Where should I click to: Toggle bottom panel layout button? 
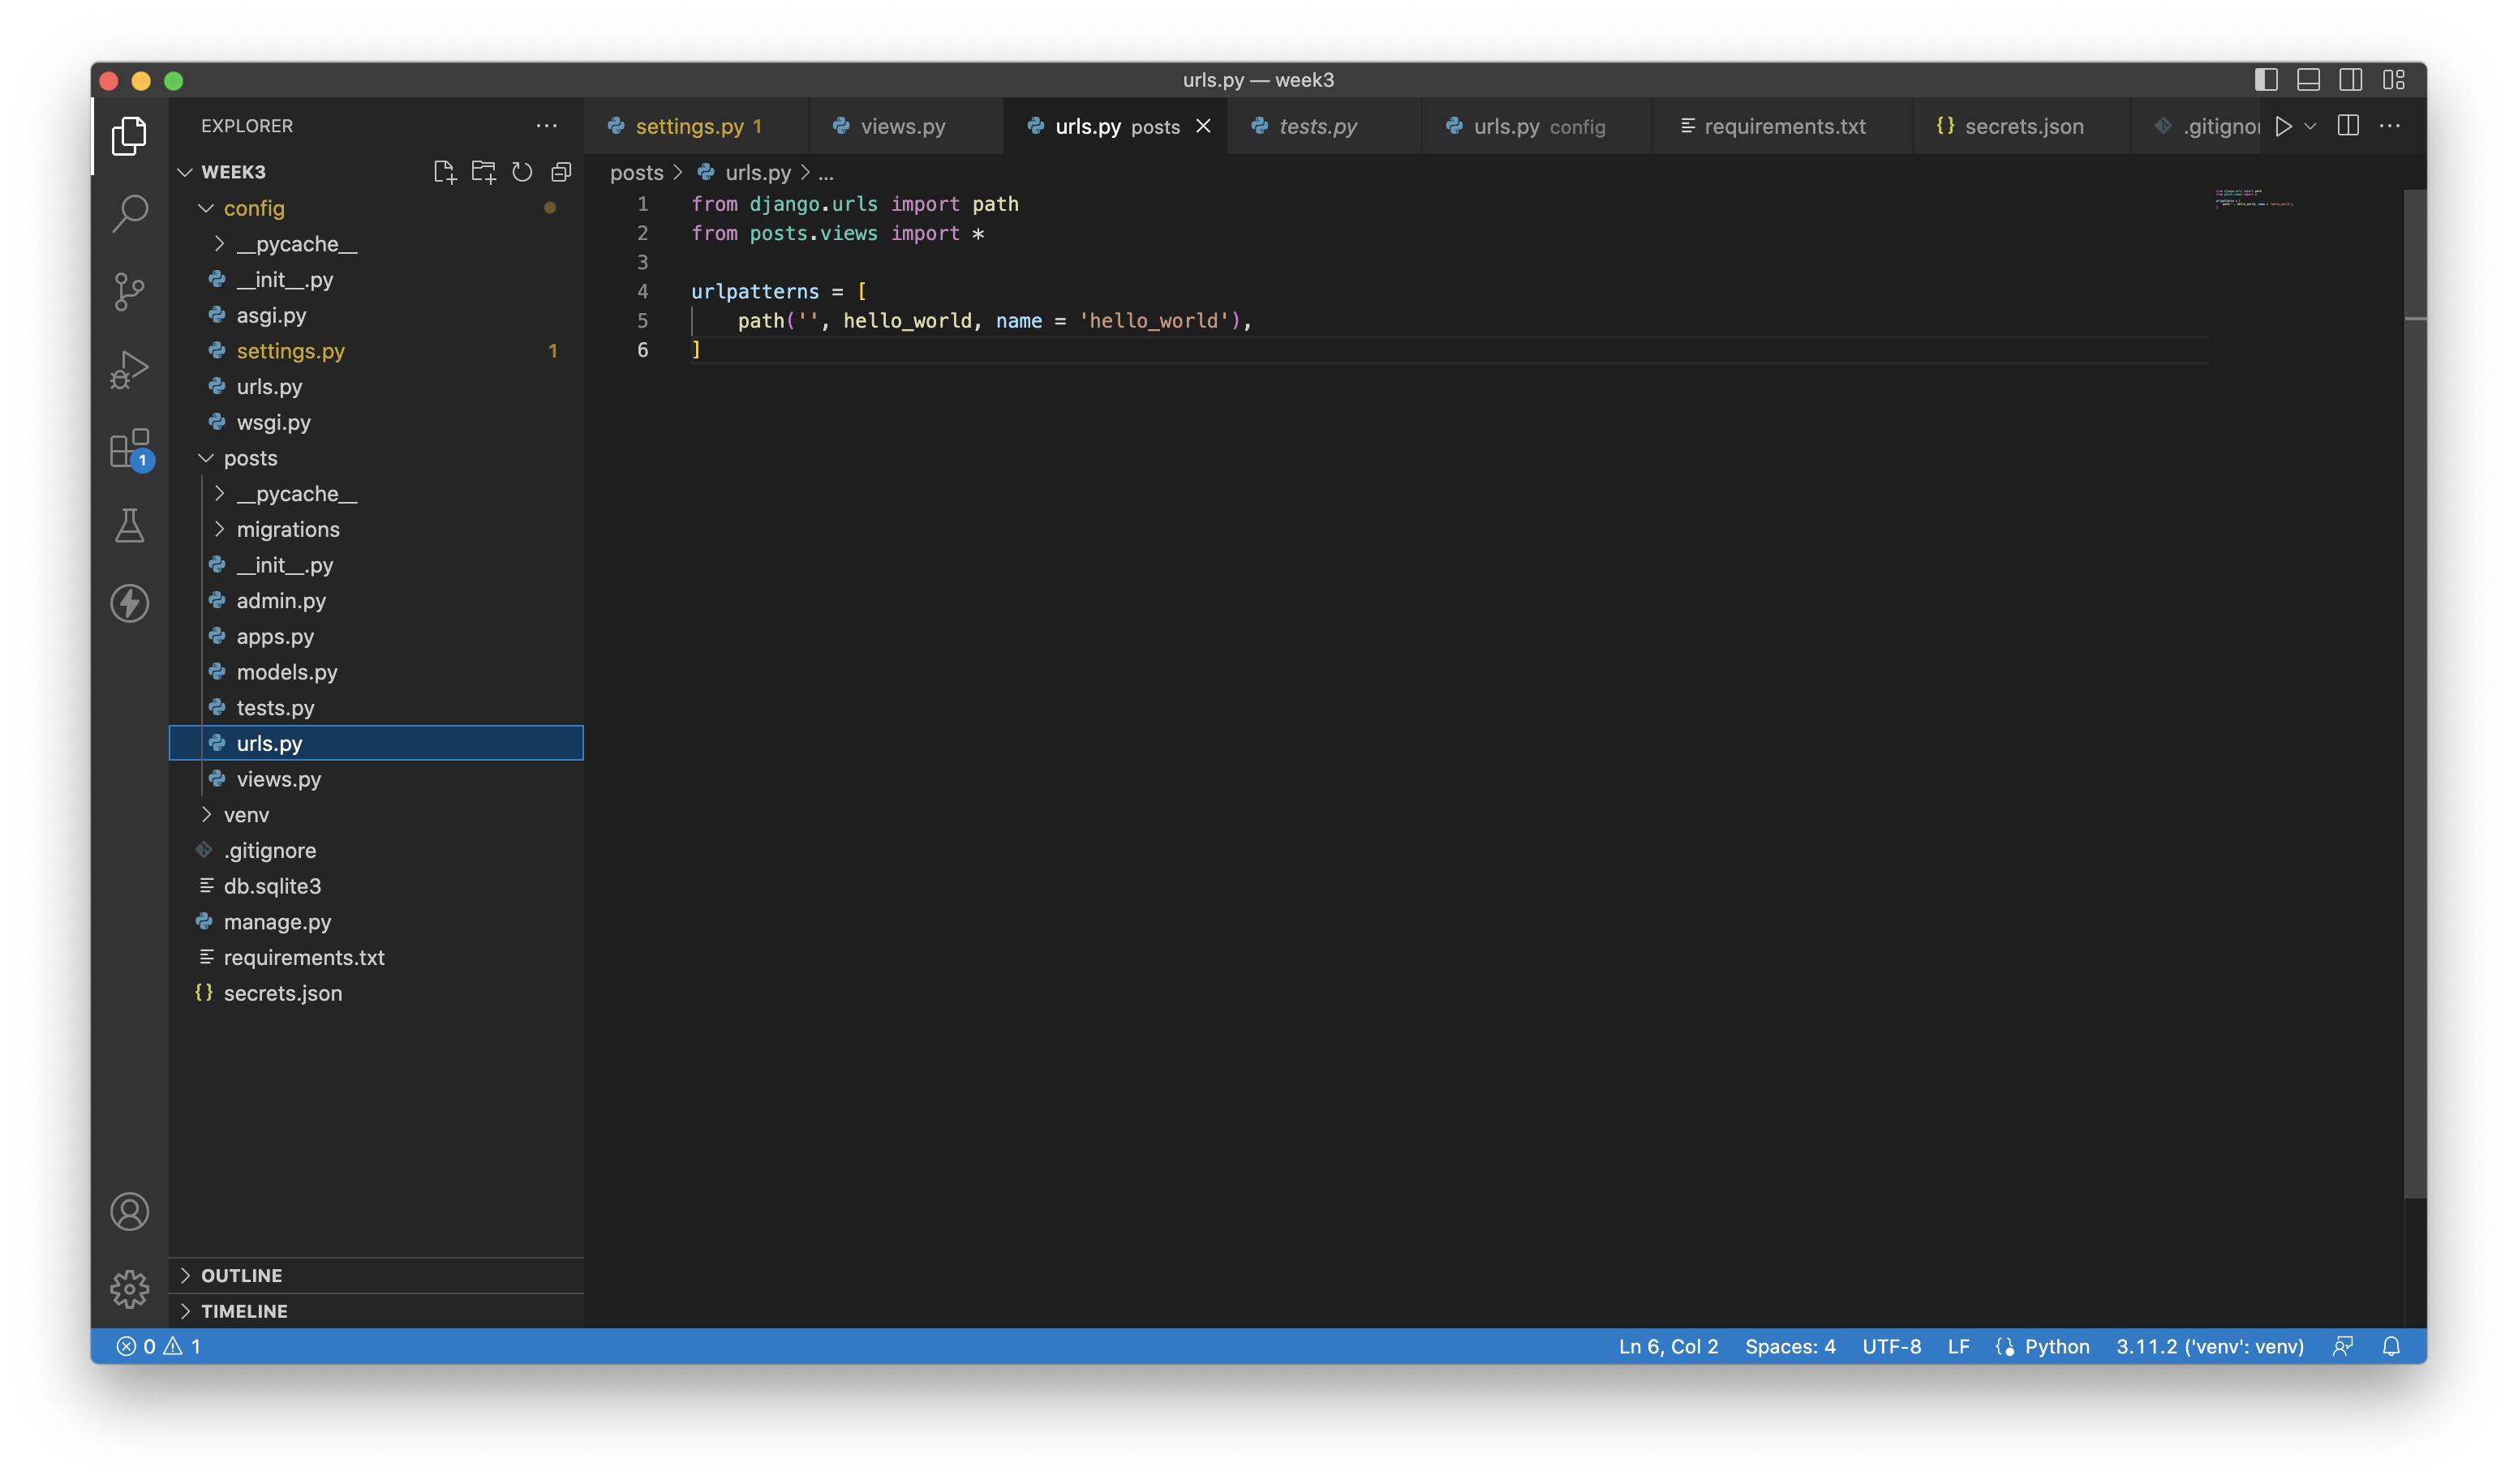(2308, 80)
